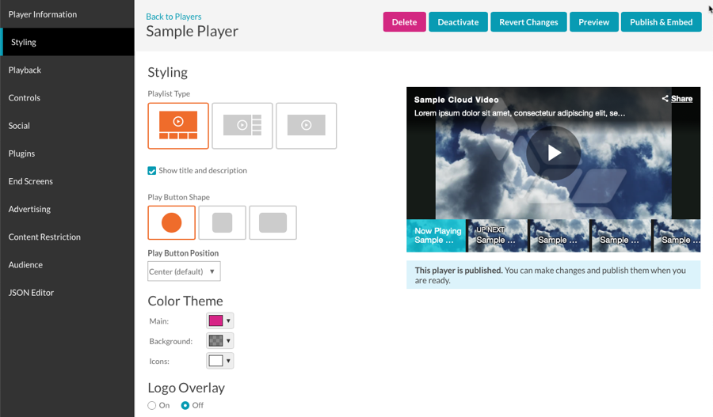Viewport: 713px width, 417px height.
Task: Click the Share icon on video preview
Action: 665,99
